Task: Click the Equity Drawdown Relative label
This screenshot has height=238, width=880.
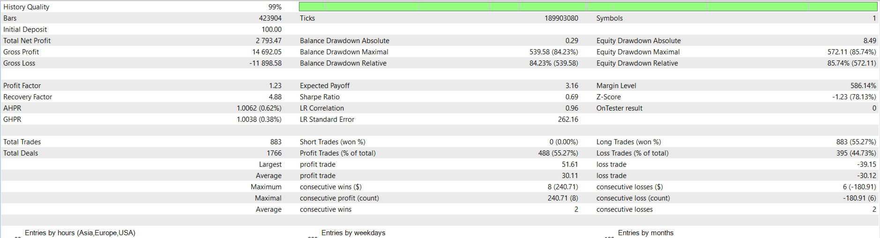Action: (x=637, y=63)
